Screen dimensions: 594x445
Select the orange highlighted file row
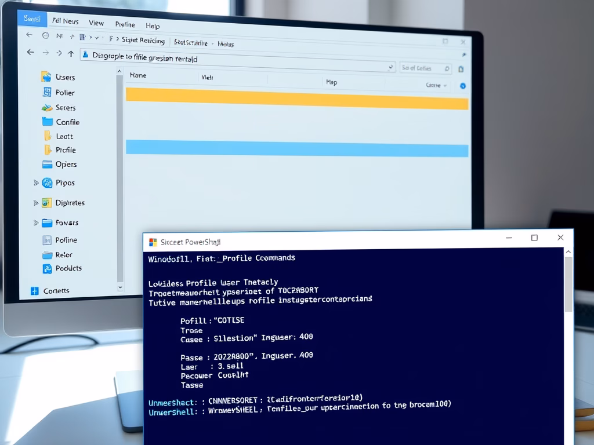296,99
